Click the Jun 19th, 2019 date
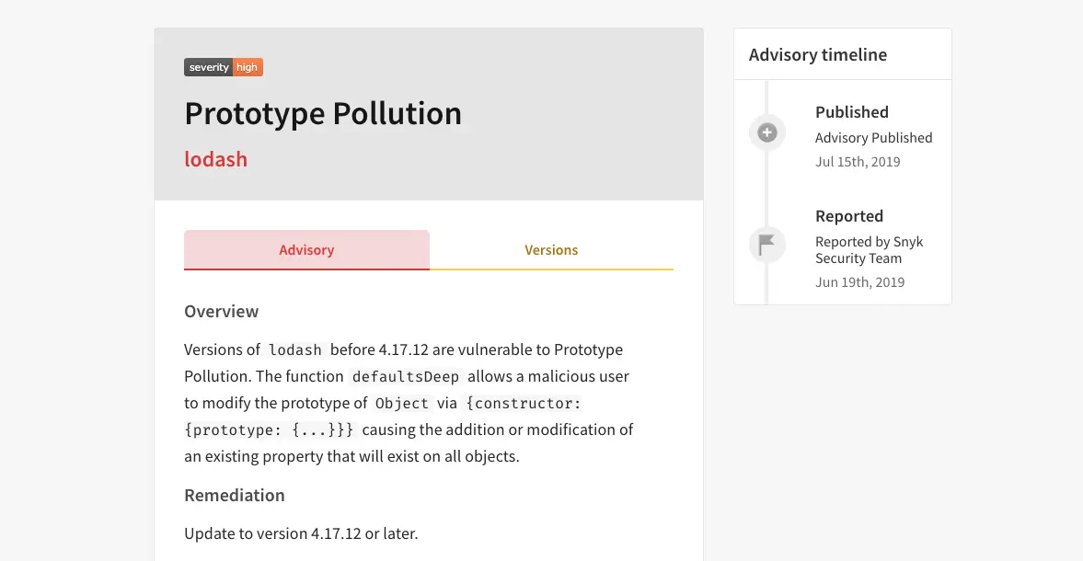This screenshot has height=561, width=1083. (x=860, y=281)
